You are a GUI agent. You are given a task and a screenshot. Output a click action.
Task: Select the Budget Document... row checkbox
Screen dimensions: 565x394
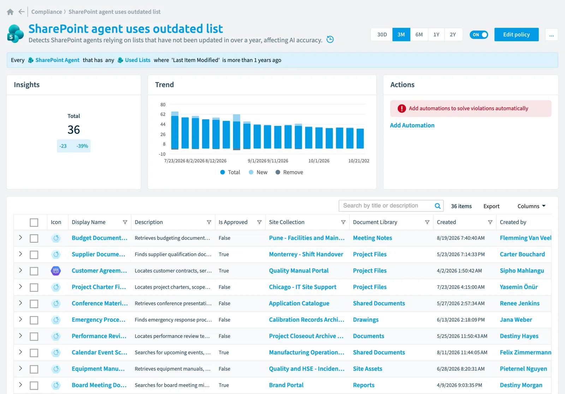[x=34, y=238]
